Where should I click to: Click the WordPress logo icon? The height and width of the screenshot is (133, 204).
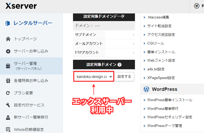coord(146,89)
